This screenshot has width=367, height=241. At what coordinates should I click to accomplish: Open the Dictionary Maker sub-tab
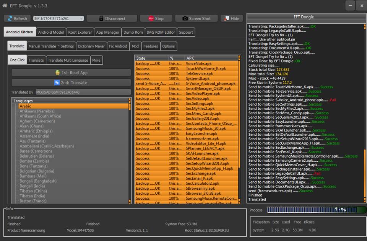pos(91,46)
